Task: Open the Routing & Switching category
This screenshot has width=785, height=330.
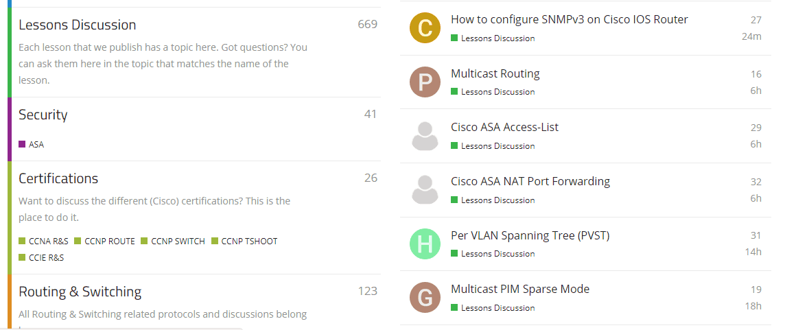Action: click(x=80, y=292)
